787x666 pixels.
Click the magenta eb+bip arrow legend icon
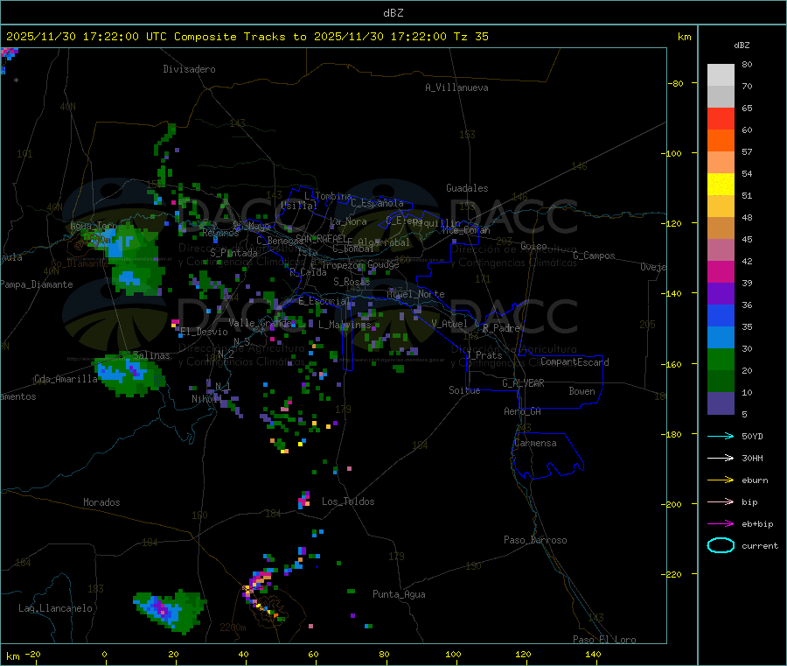[721, 523]
